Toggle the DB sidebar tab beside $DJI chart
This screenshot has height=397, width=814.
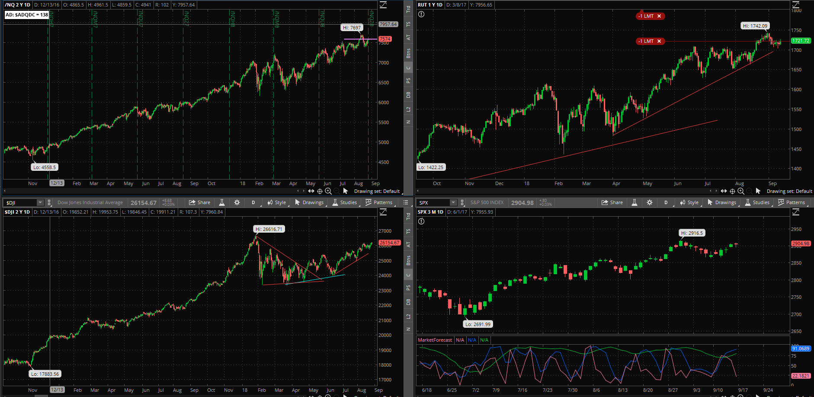(408, 302)
